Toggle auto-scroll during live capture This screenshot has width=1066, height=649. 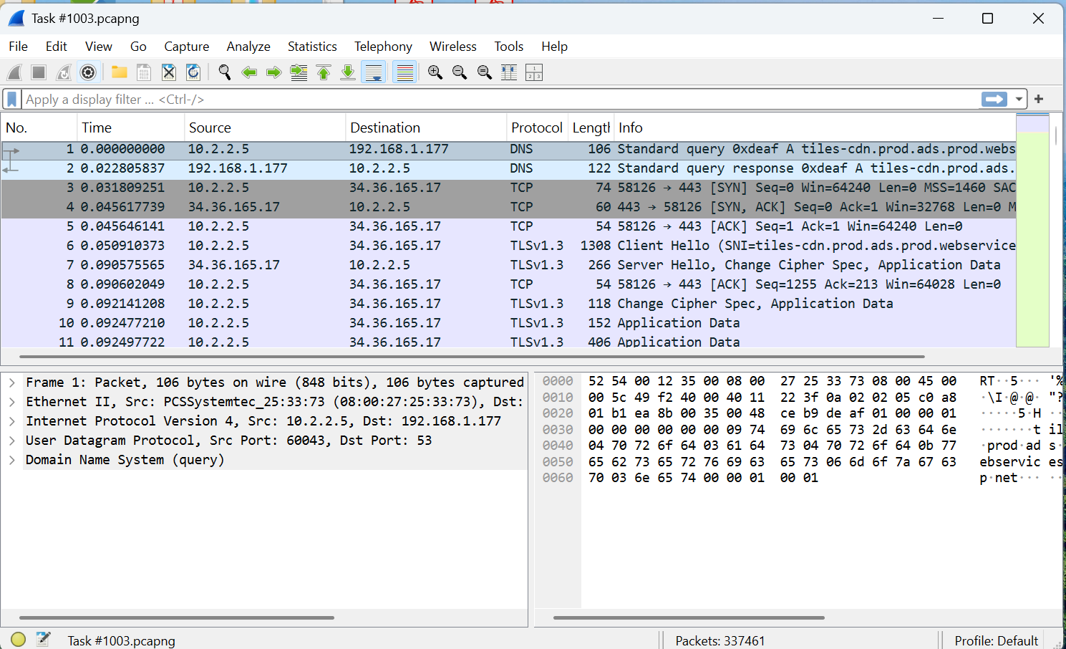pyautogui.click(x=374, y=72)
